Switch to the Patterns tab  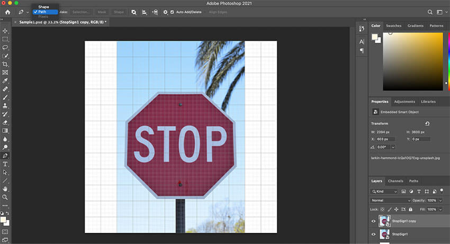(436, 26)
